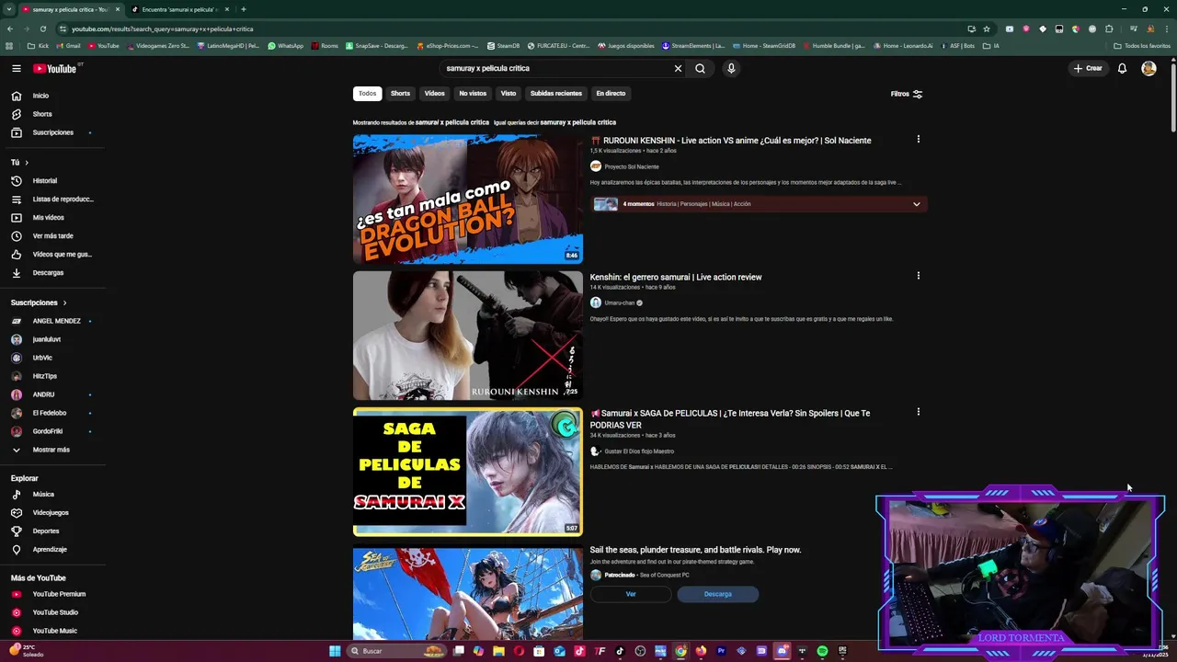Open Kenshin live action review thumbnail
1177x662 pixels.
pyautogui.click(x=467, y=336)
